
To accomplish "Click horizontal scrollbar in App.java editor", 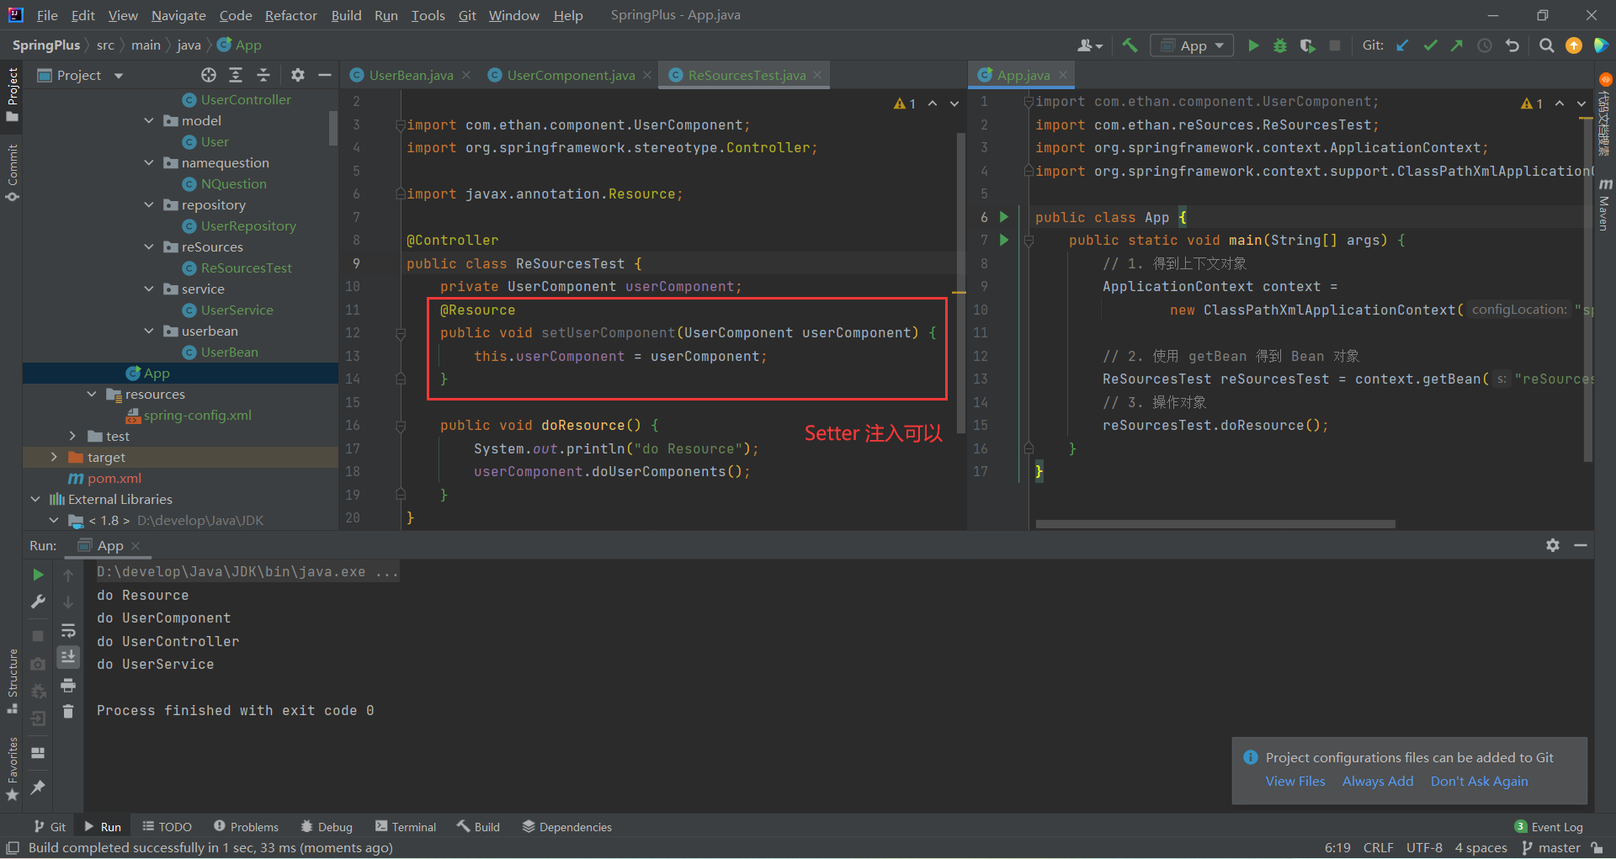I will point(1215,524).
